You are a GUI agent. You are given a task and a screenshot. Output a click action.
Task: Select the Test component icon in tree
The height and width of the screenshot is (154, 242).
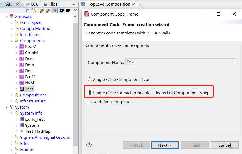click(22, 89)
